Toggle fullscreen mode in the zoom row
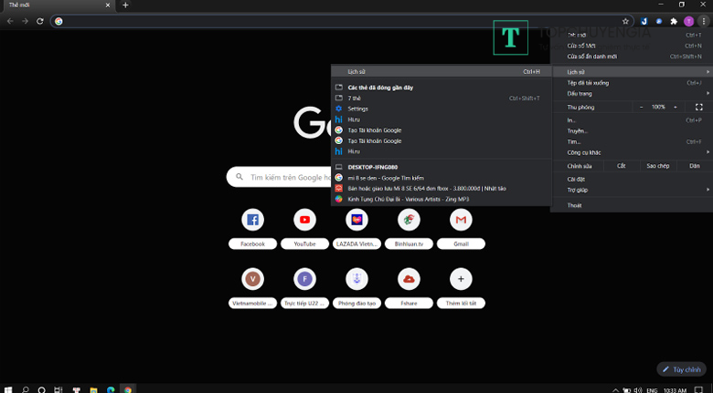The height and width of the screenshot is (393, 713). 698,107
